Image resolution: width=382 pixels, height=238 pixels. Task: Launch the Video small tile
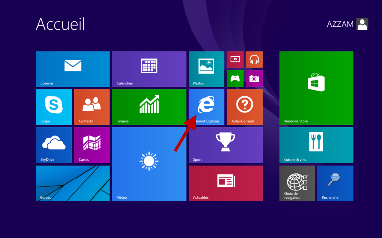(x=235, y=59)
